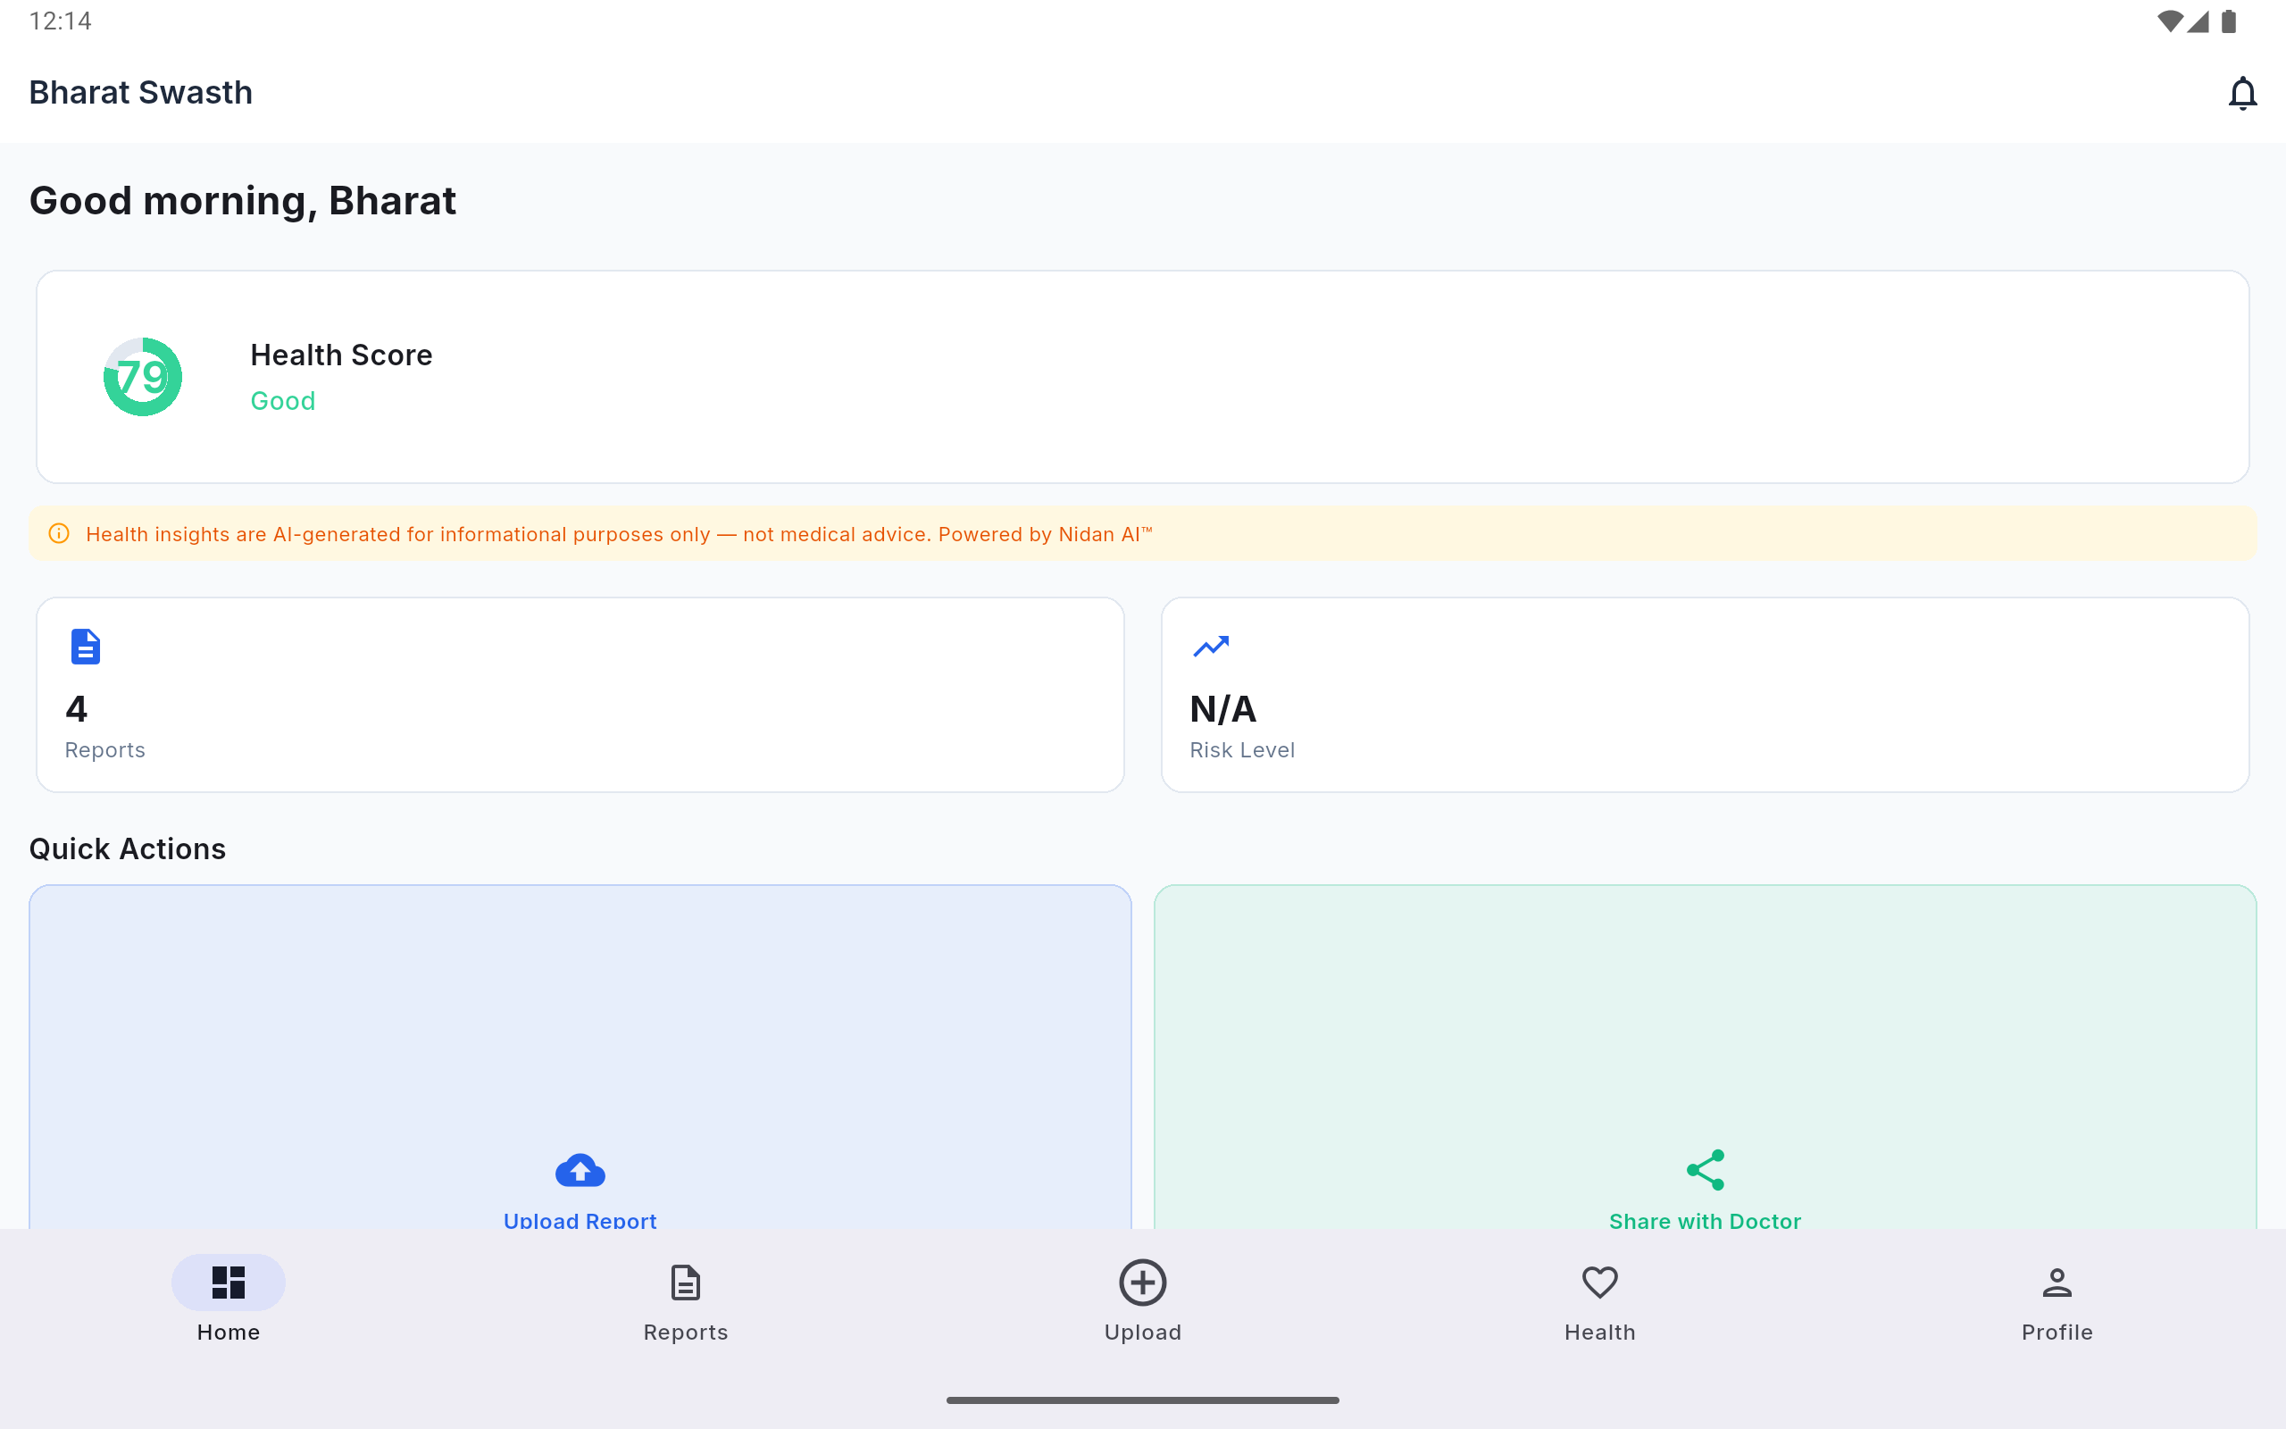
Task: Click the battery icon in the status bar
Action: 2230,21
